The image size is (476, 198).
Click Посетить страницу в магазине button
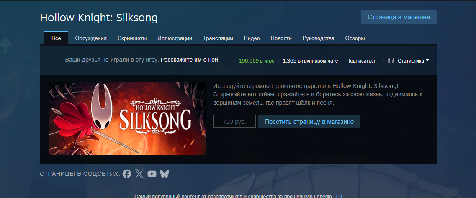pos(309,122)
